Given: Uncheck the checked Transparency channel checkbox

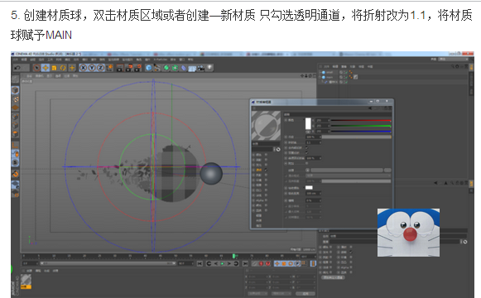Looking at the screenshot, I should pyautogui.click(x=266, y=171).
